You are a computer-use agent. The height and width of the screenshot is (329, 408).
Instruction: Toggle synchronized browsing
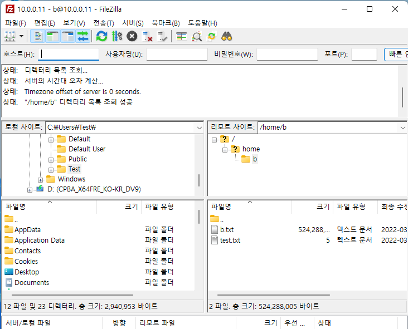[x=212, y=36]
